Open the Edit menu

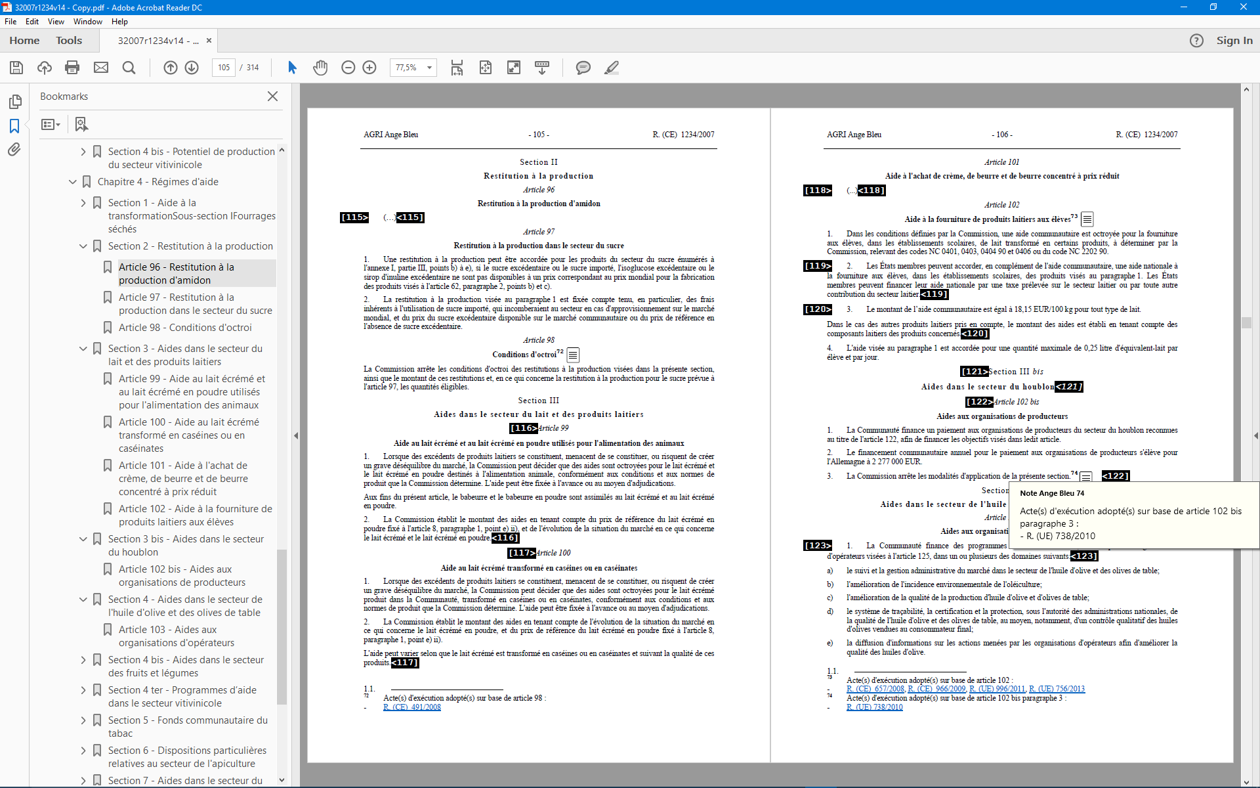[32, 22]
